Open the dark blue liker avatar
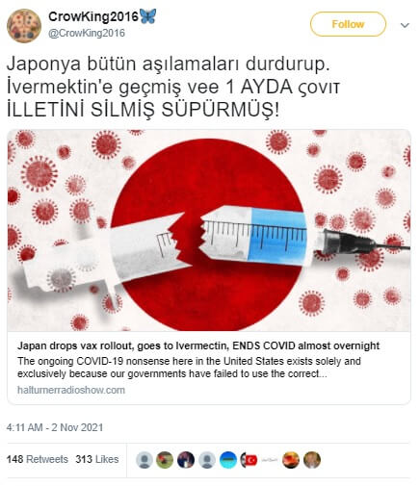This screenshot has width=420, height=486. [186, 460]
